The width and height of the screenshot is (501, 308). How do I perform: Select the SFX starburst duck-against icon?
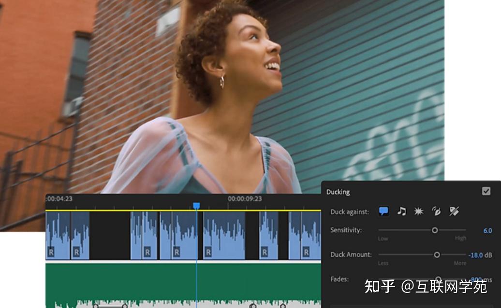(x=419, y=211)
